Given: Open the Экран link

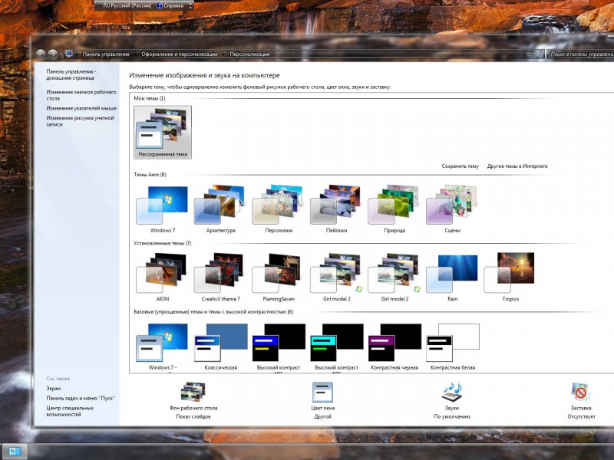Looking at the screenshot, I should 53,389.
